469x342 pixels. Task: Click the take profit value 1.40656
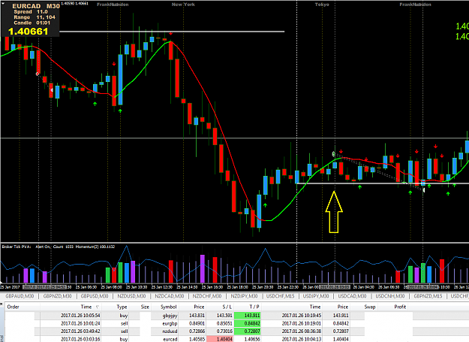coord(252,339)
